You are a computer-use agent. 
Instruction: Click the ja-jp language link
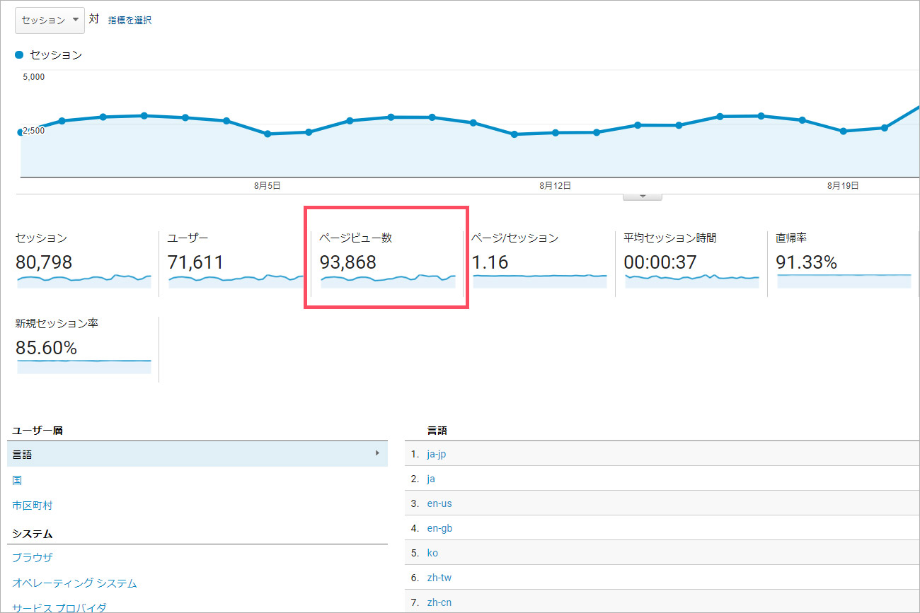pos(437,454)
